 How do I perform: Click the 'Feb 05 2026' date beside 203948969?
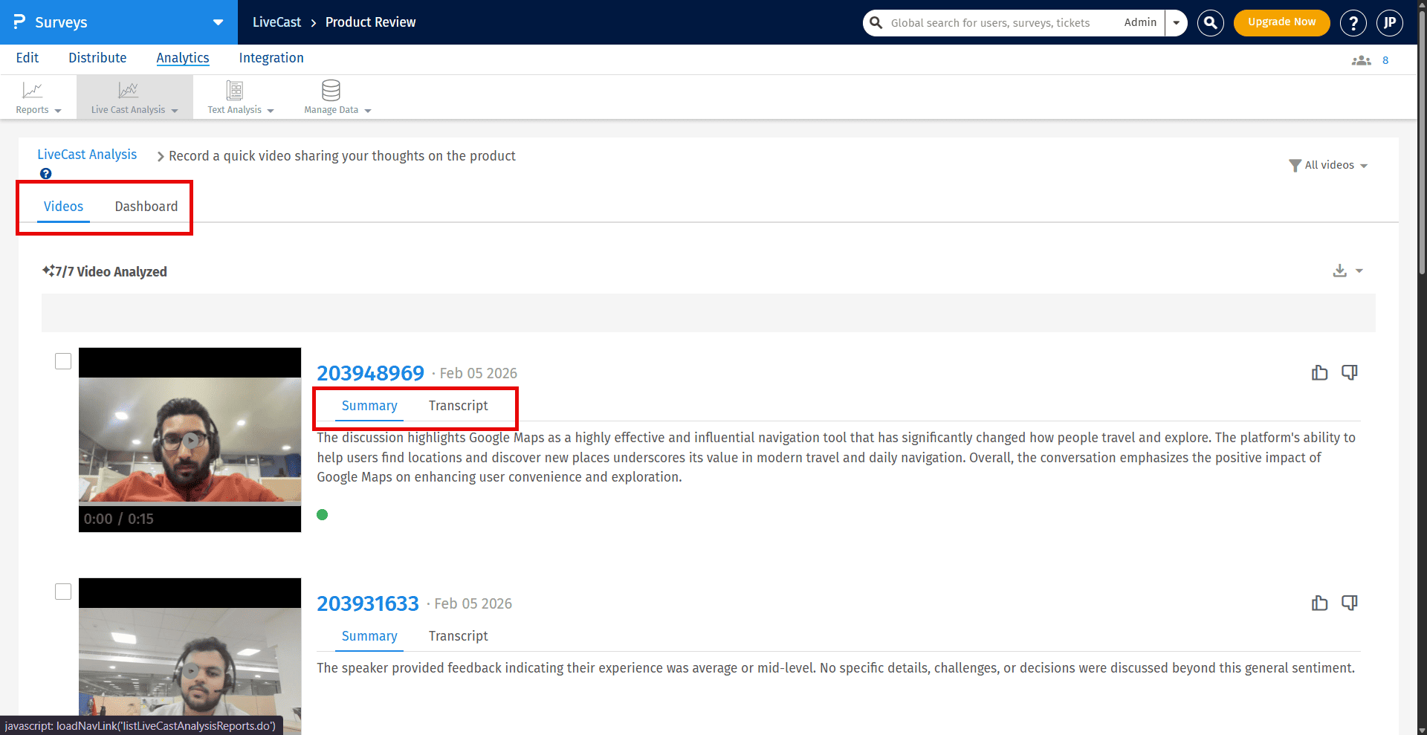[479, 373]
